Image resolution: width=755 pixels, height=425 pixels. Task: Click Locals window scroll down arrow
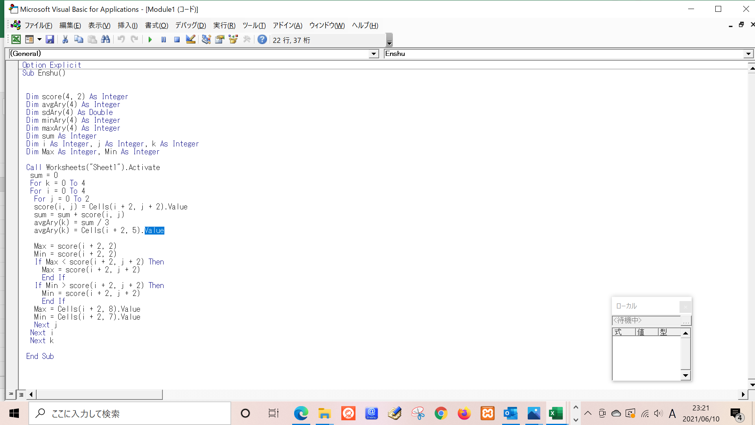(x=685, y=375)
